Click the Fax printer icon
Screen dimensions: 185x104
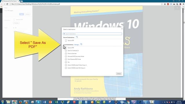click(66, 62)
